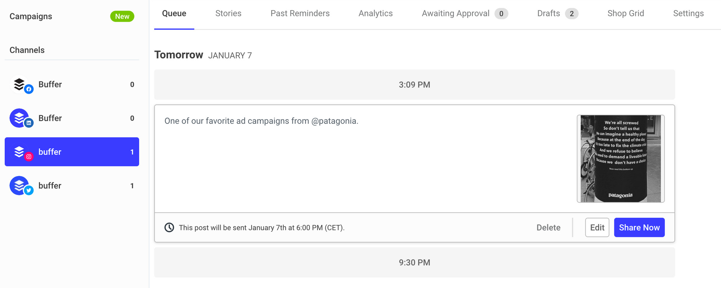Open the Stories tab

click(228, 14)
